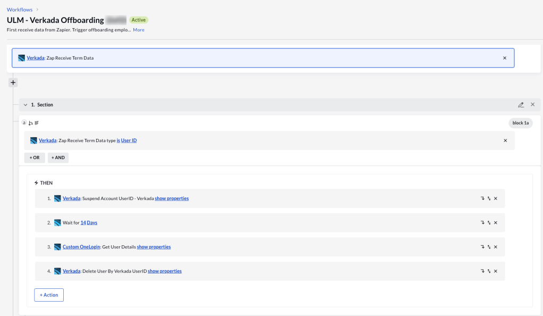Collapse Section 1 with the chevron
This screenshot has width=543, height=316.
tap(25, 105)
